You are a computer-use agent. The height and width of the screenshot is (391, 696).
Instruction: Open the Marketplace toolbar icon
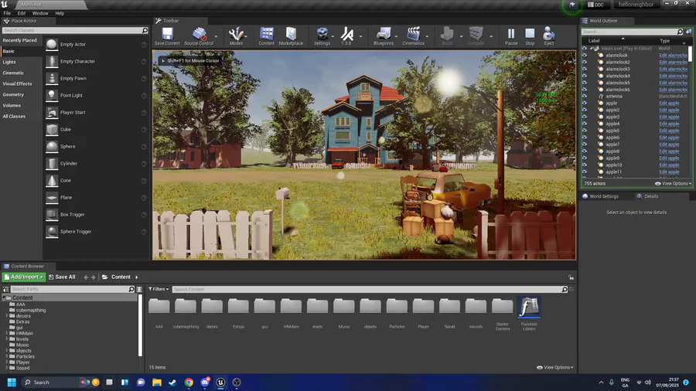coord(291,36)
